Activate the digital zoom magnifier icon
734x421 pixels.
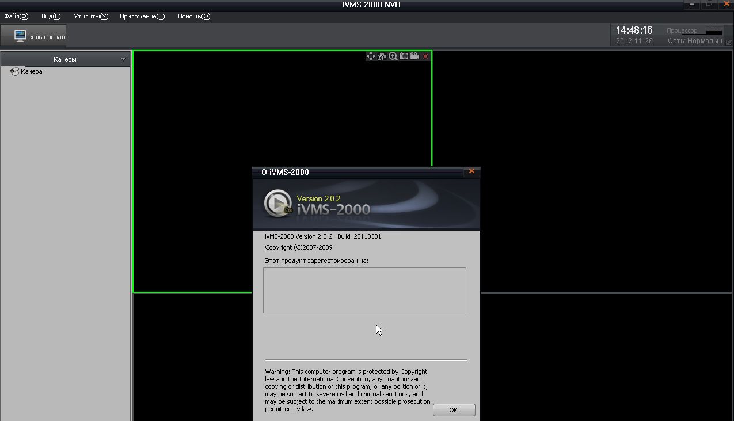[393, 56]
